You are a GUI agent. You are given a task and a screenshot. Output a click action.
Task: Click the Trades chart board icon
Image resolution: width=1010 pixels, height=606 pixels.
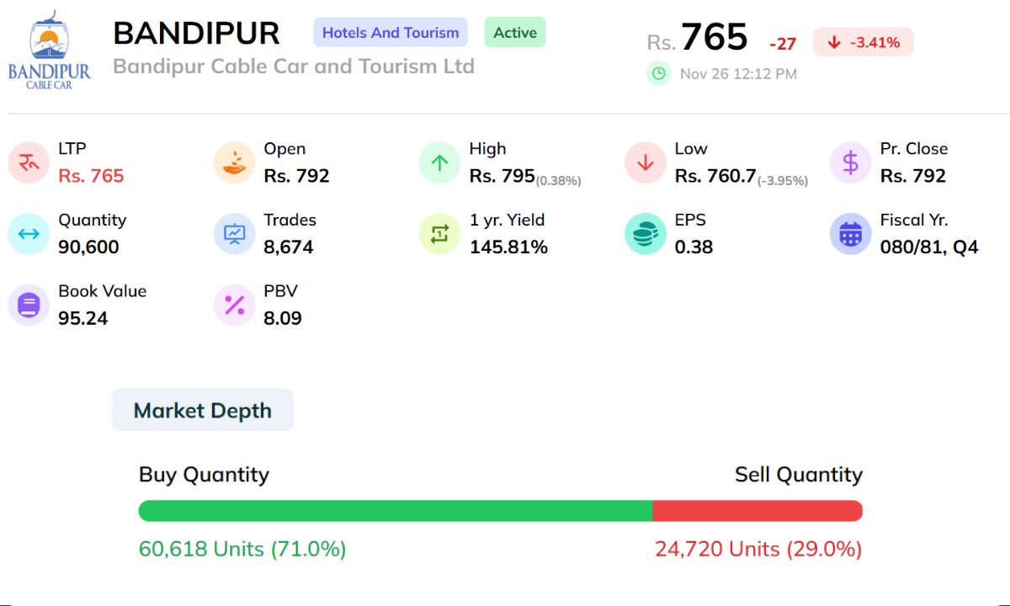click(x=234, y=234)
